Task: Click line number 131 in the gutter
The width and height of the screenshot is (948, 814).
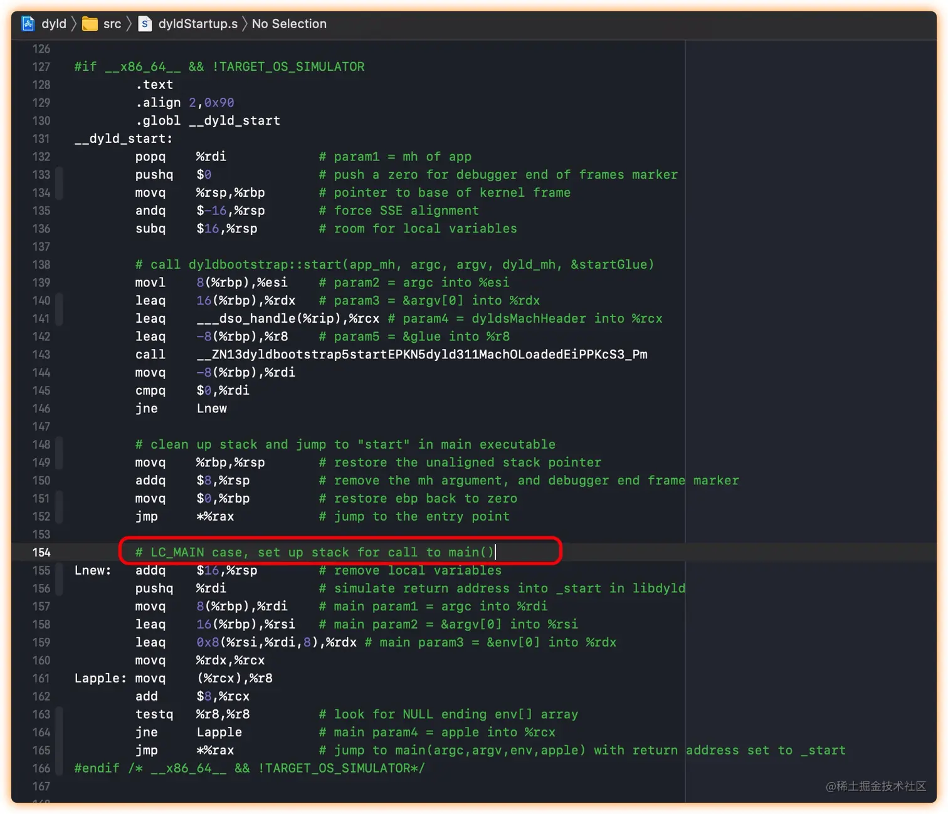Action: [x=41, y=138]
